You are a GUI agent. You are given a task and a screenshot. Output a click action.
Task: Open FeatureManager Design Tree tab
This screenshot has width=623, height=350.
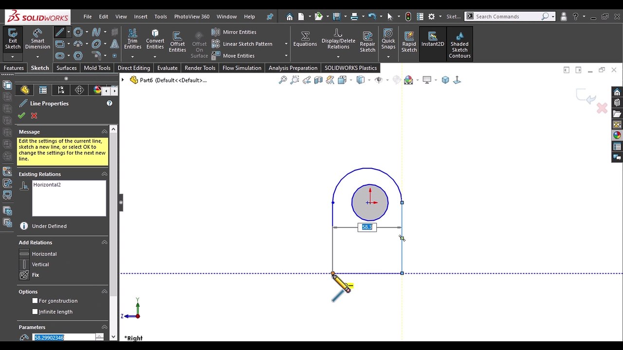click(25, 90)
